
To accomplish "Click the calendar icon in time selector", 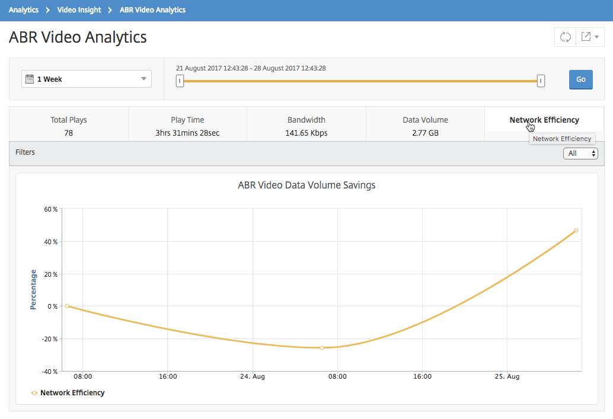I will coord(30,79).
